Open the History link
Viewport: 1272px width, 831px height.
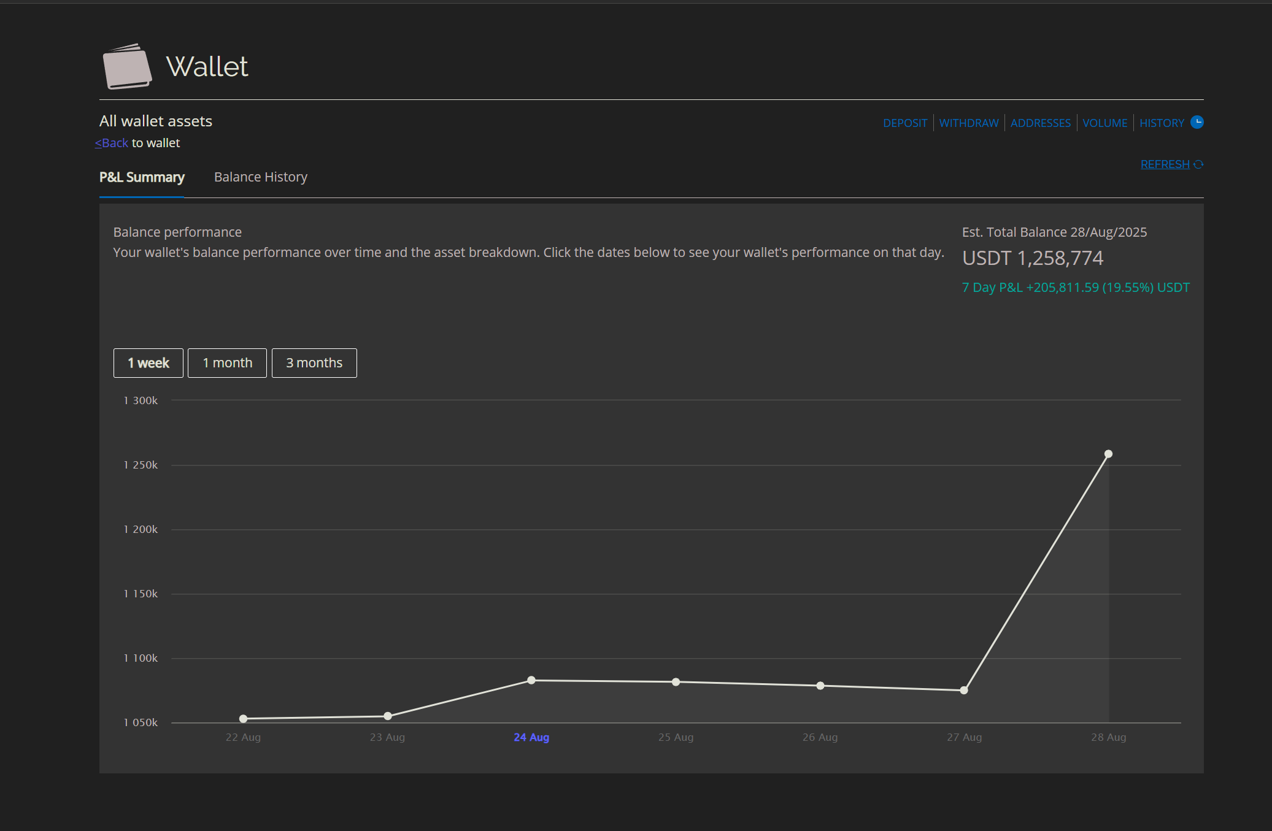click(x=1161, y=123)
